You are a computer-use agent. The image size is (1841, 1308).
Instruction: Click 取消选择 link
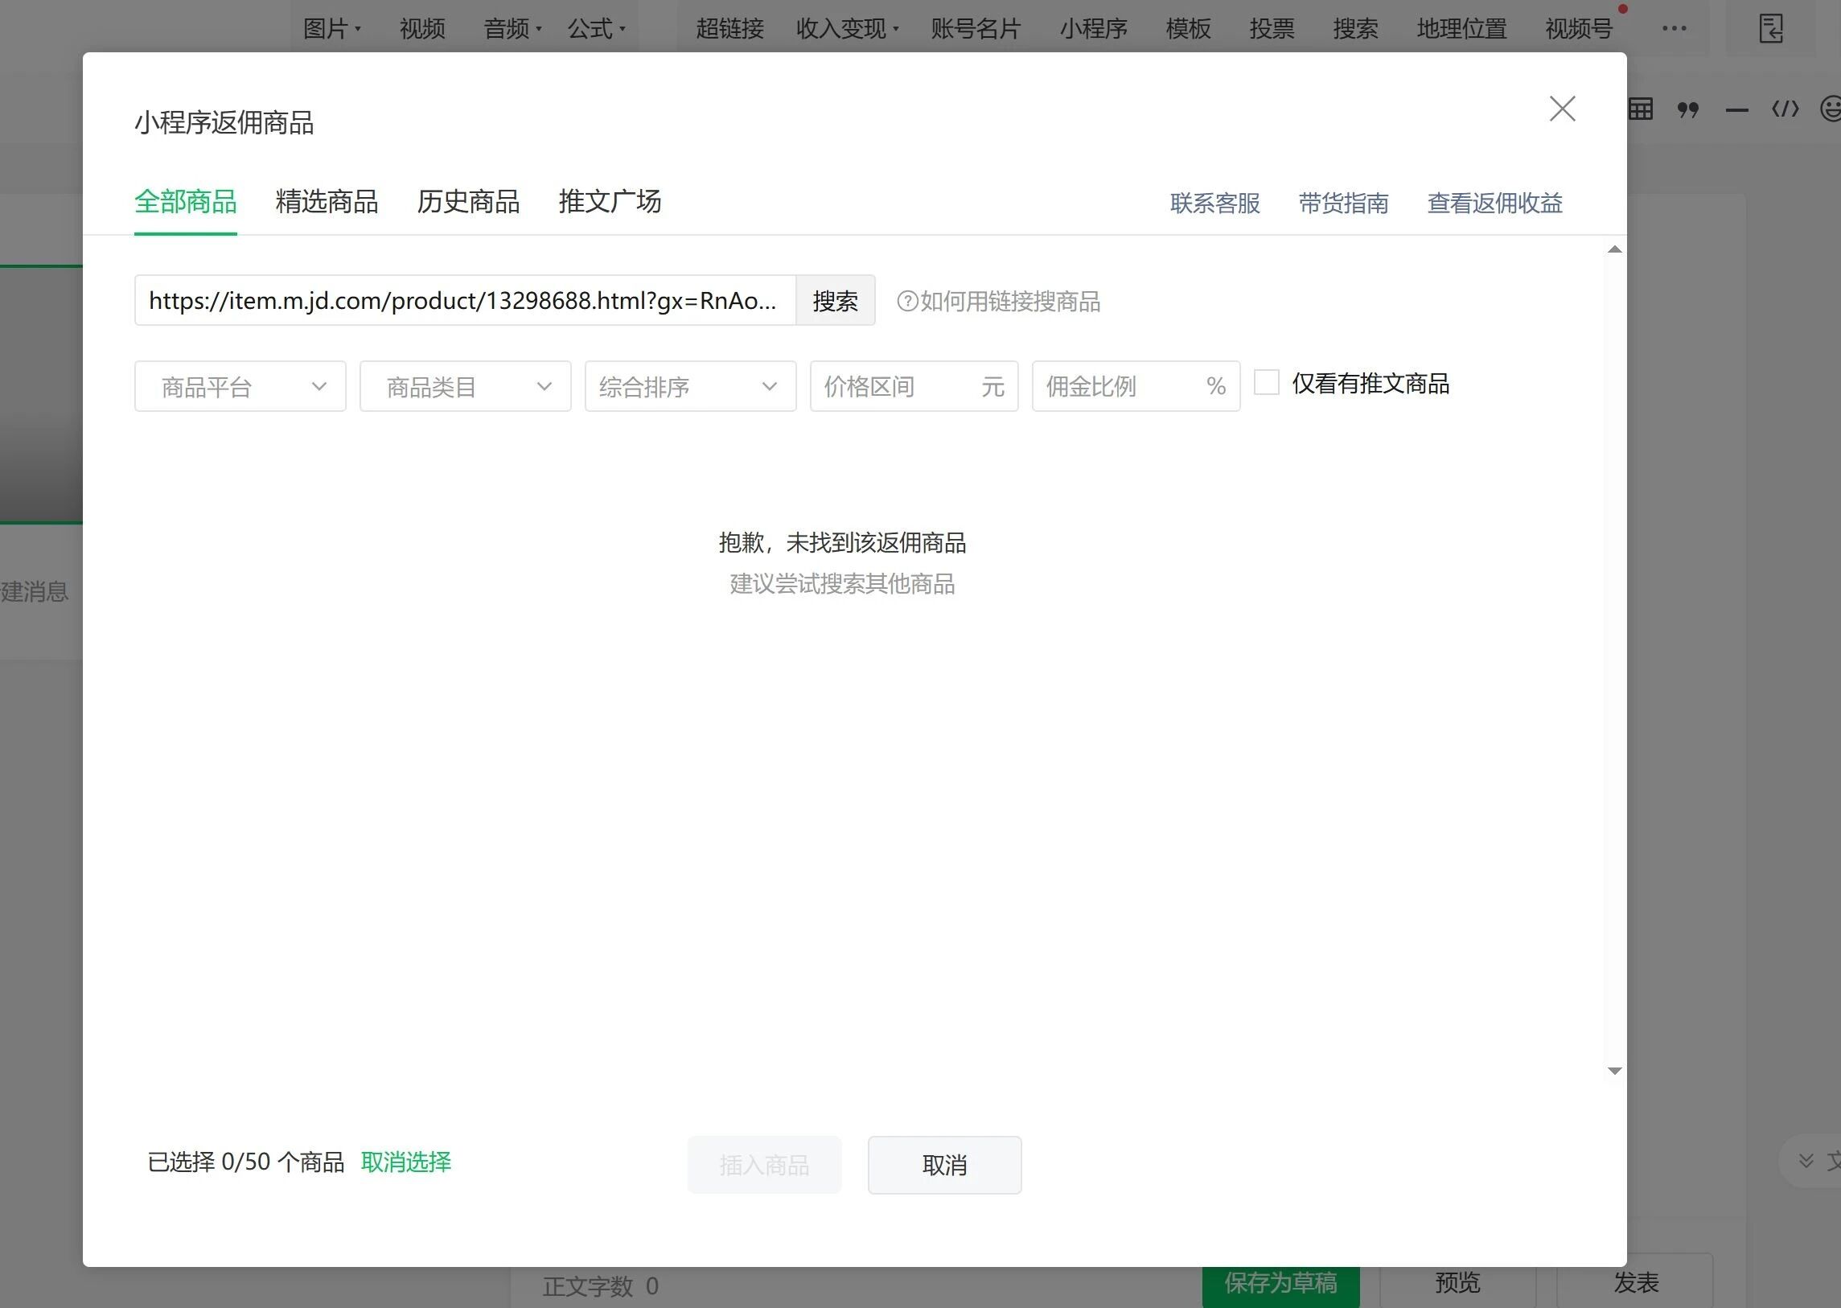(406, 1162)
